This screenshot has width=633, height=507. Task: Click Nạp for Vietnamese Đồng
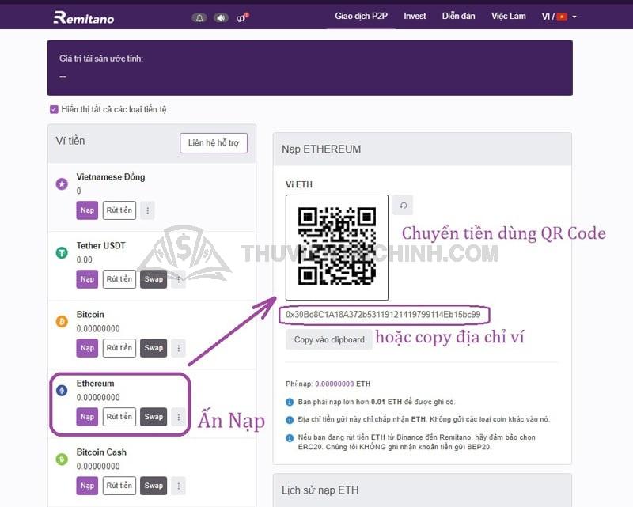point(87,210)
